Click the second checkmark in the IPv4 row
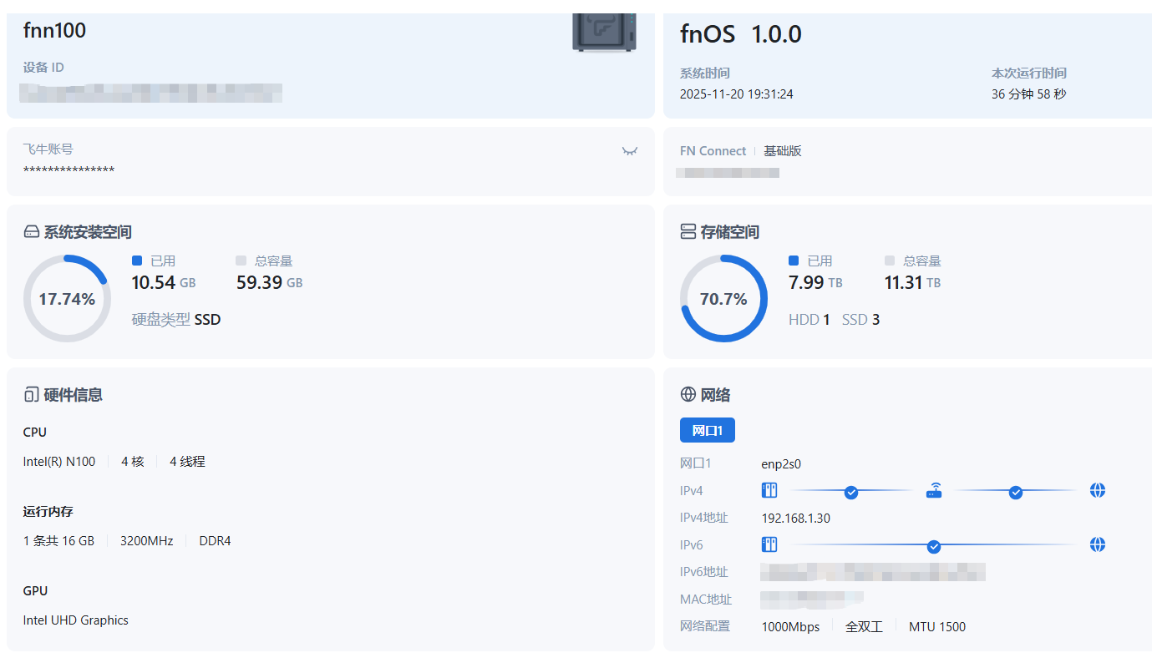1152x668 pixels. 1016,492
